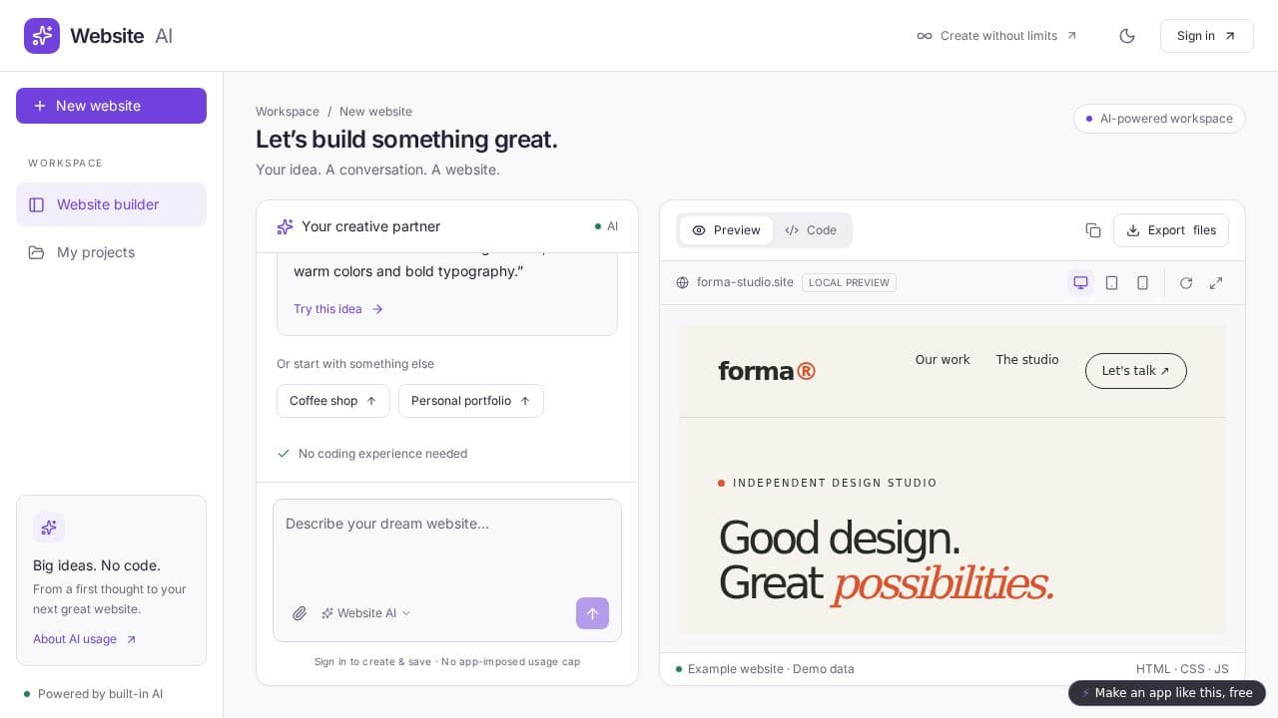The width and height of the screenshot is (1278, 718).
Task: Choose the Personal portfolio suggestion
Action: point(471,401)
